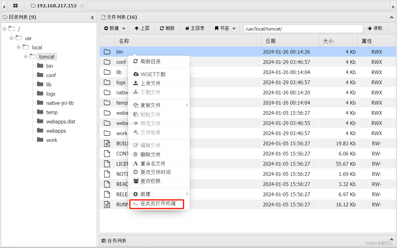Switch to the 192.168.217.153 tab
This screenshot has width=397, height=248.
point(56,6)
